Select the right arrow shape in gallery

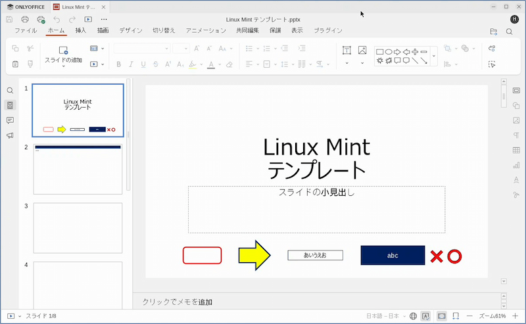(397, 52)
